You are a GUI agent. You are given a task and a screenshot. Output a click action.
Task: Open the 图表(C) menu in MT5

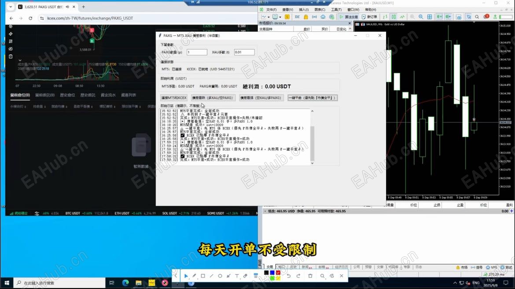click(x=320, y=10)
